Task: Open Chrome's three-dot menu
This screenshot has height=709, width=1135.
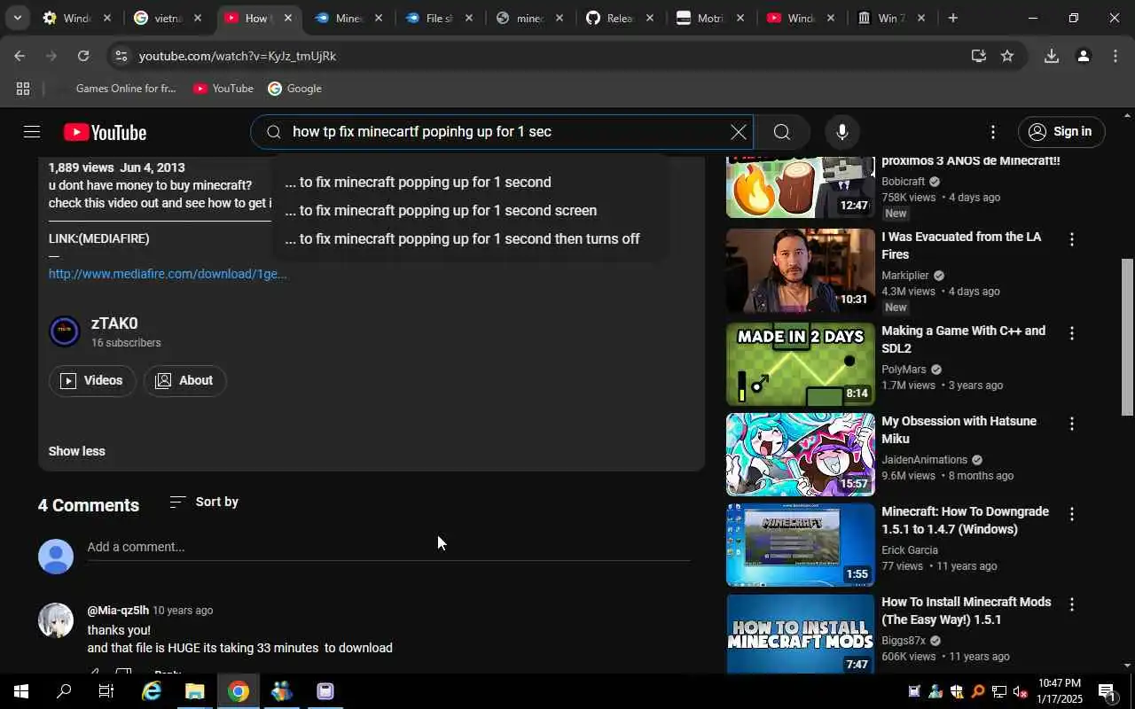Action: coord(1115,56)
